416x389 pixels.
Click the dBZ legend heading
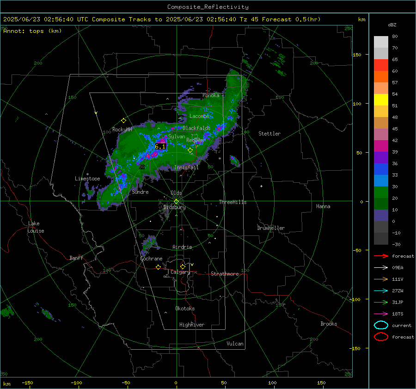click(392, 25)
